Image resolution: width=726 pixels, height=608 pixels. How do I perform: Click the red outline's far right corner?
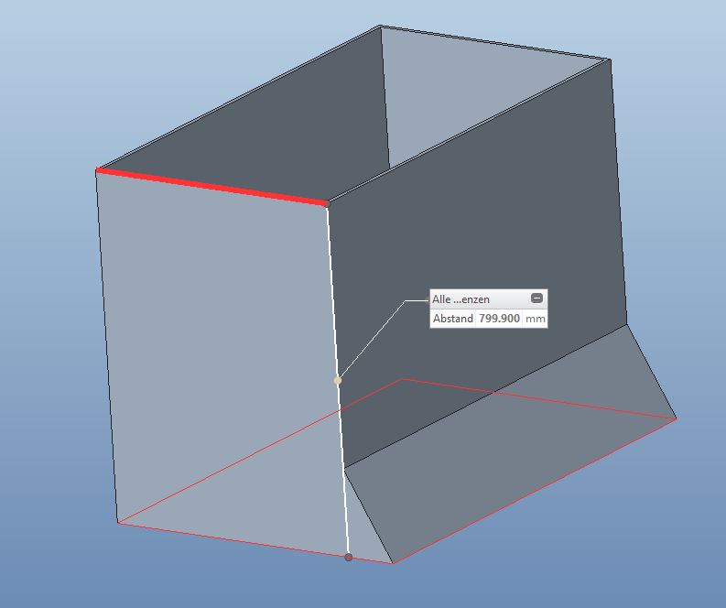676,418
